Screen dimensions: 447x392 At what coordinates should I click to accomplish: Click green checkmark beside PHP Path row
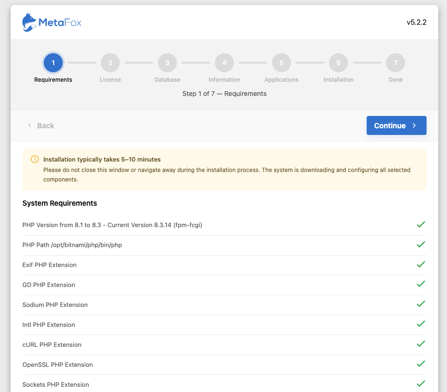tap(420, 244)
